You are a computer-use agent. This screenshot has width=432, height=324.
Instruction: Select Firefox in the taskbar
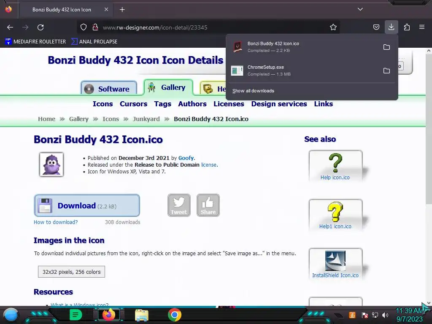click(x=109, y=315)
